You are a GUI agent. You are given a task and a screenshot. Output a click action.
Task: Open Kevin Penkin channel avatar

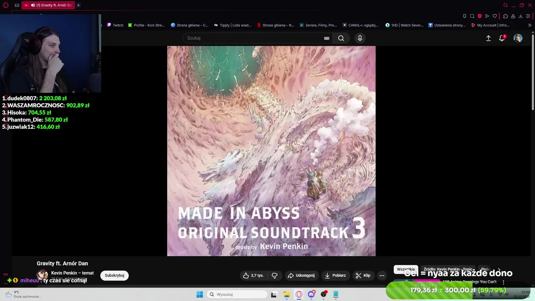(x=42, y=275)
